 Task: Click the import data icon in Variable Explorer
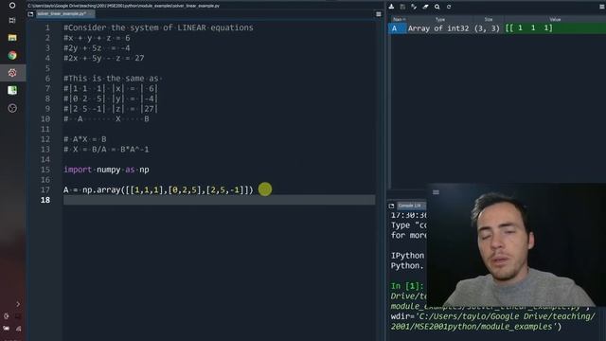(391, 7)
